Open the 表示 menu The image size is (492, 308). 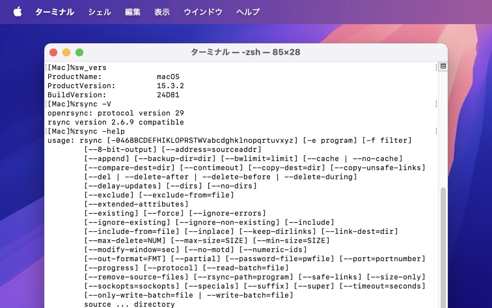(162, 12)
